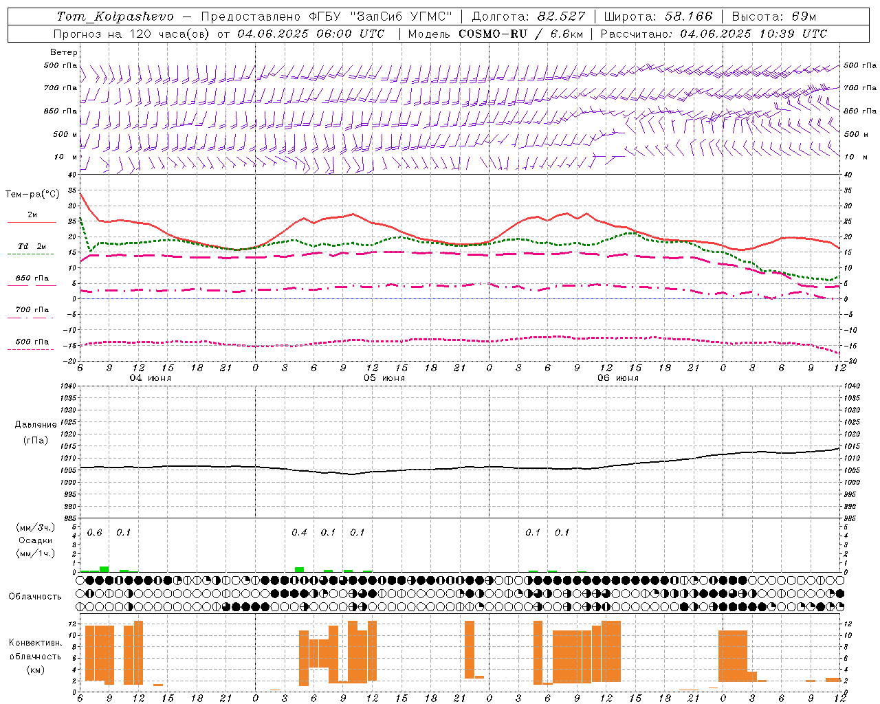The width and height of the screenshot is (880, 704).
Task: Click the Ветер panel label
Action: [x=64, y=52]
